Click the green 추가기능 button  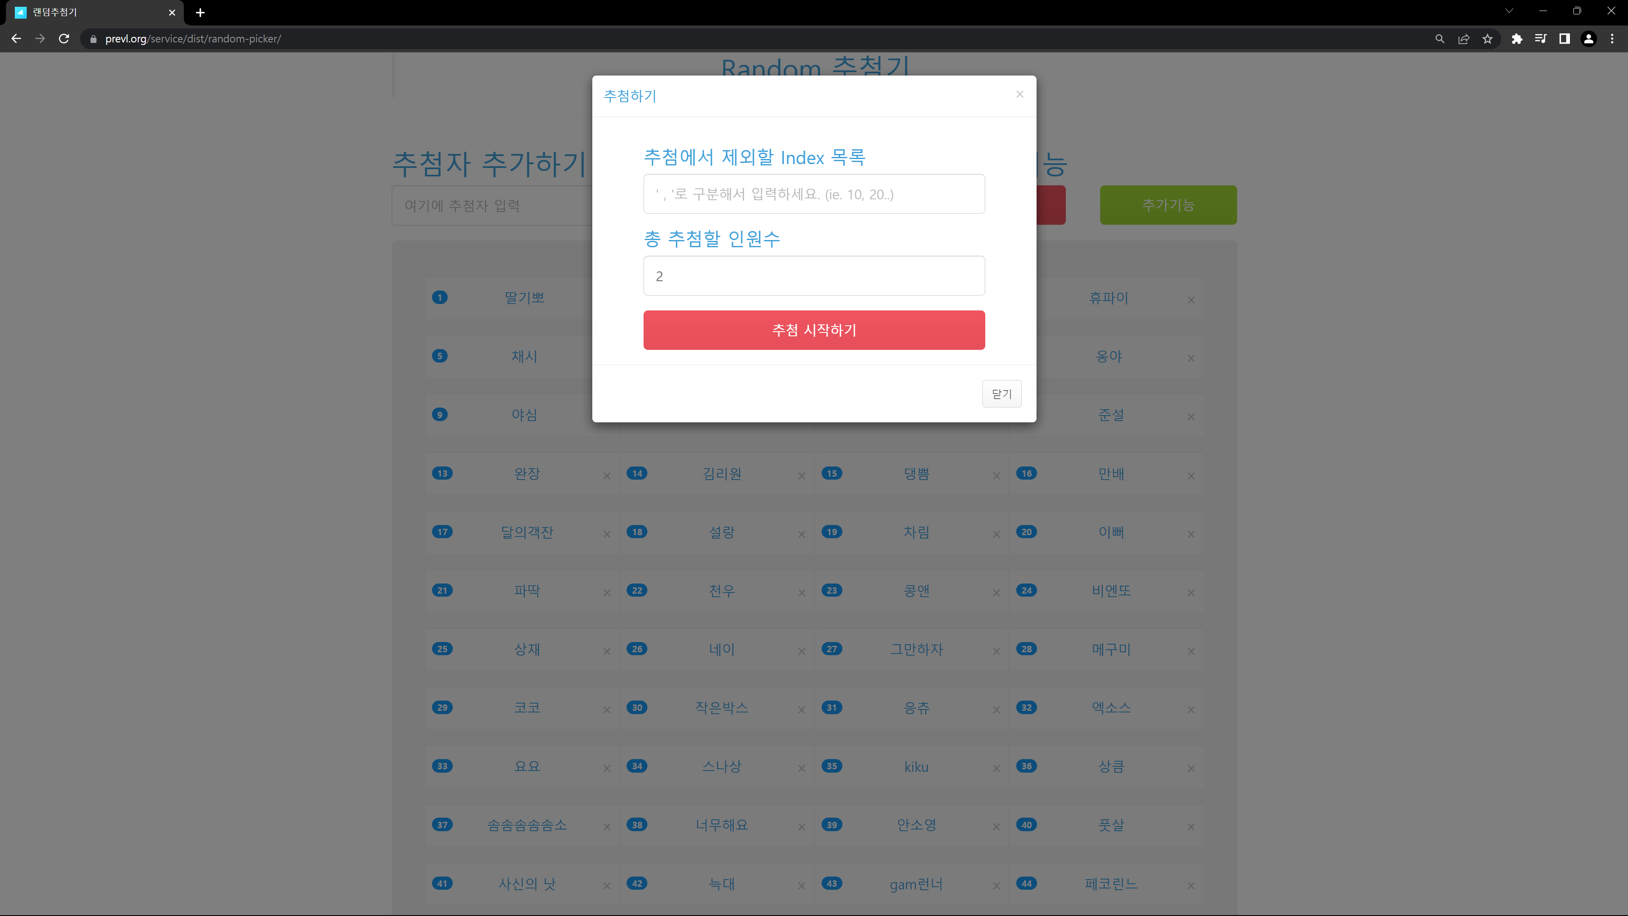[x=1168, y=205]
